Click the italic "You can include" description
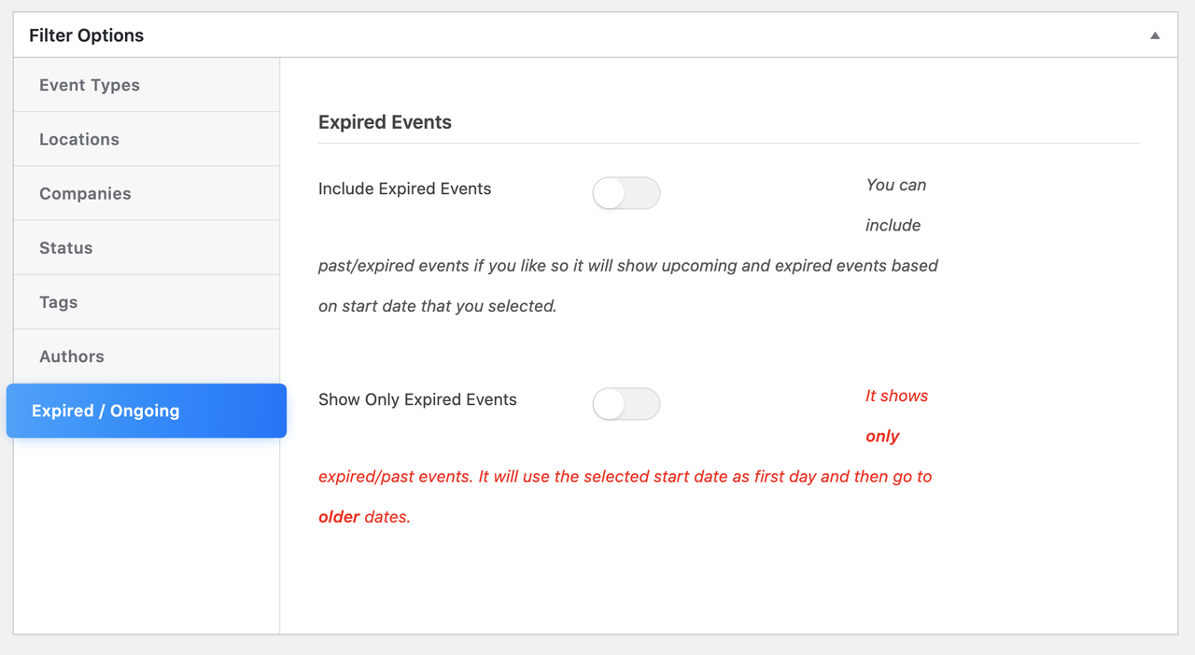Screen dimensions: 1195x655 click(895, 186)
